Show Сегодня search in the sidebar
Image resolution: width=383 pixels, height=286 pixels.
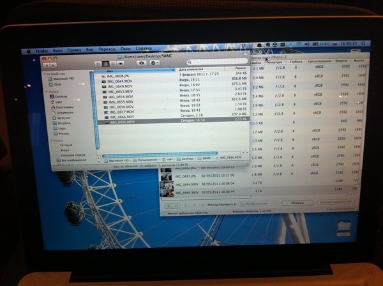click(x=64, y=145)
